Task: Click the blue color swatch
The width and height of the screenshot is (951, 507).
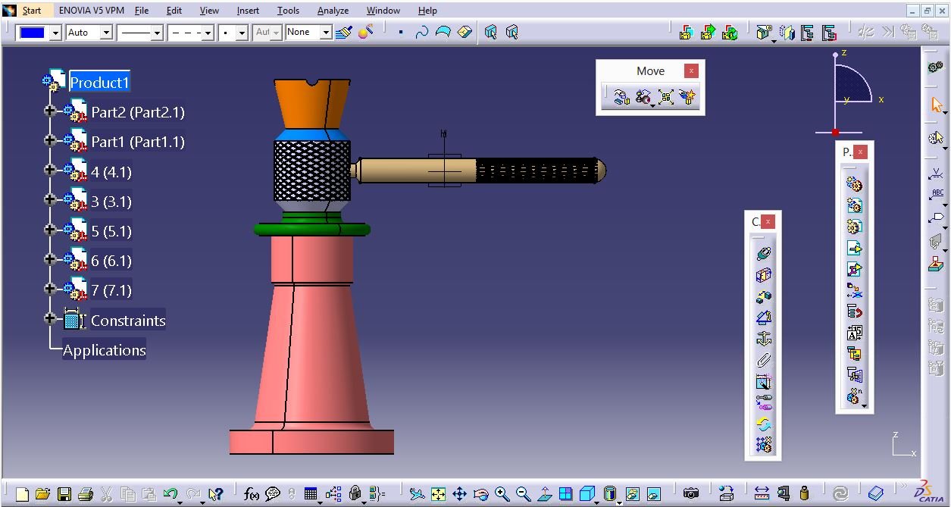Action: click(x=32, y=33)
